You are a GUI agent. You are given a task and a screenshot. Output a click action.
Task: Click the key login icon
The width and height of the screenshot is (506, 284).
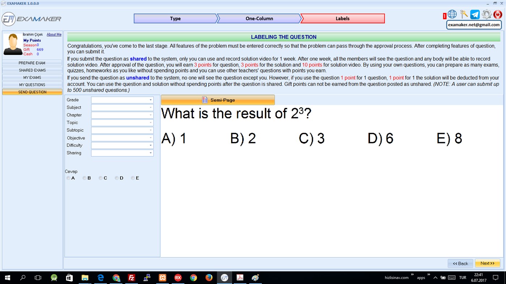point(464,14)
